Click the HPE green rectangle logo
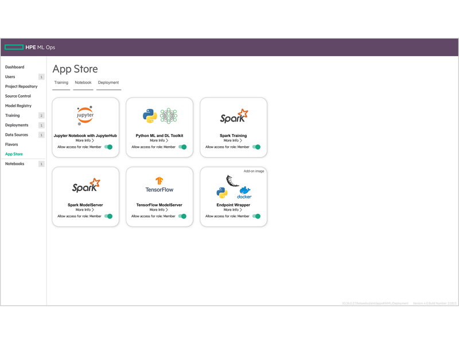 click(14, 48)
